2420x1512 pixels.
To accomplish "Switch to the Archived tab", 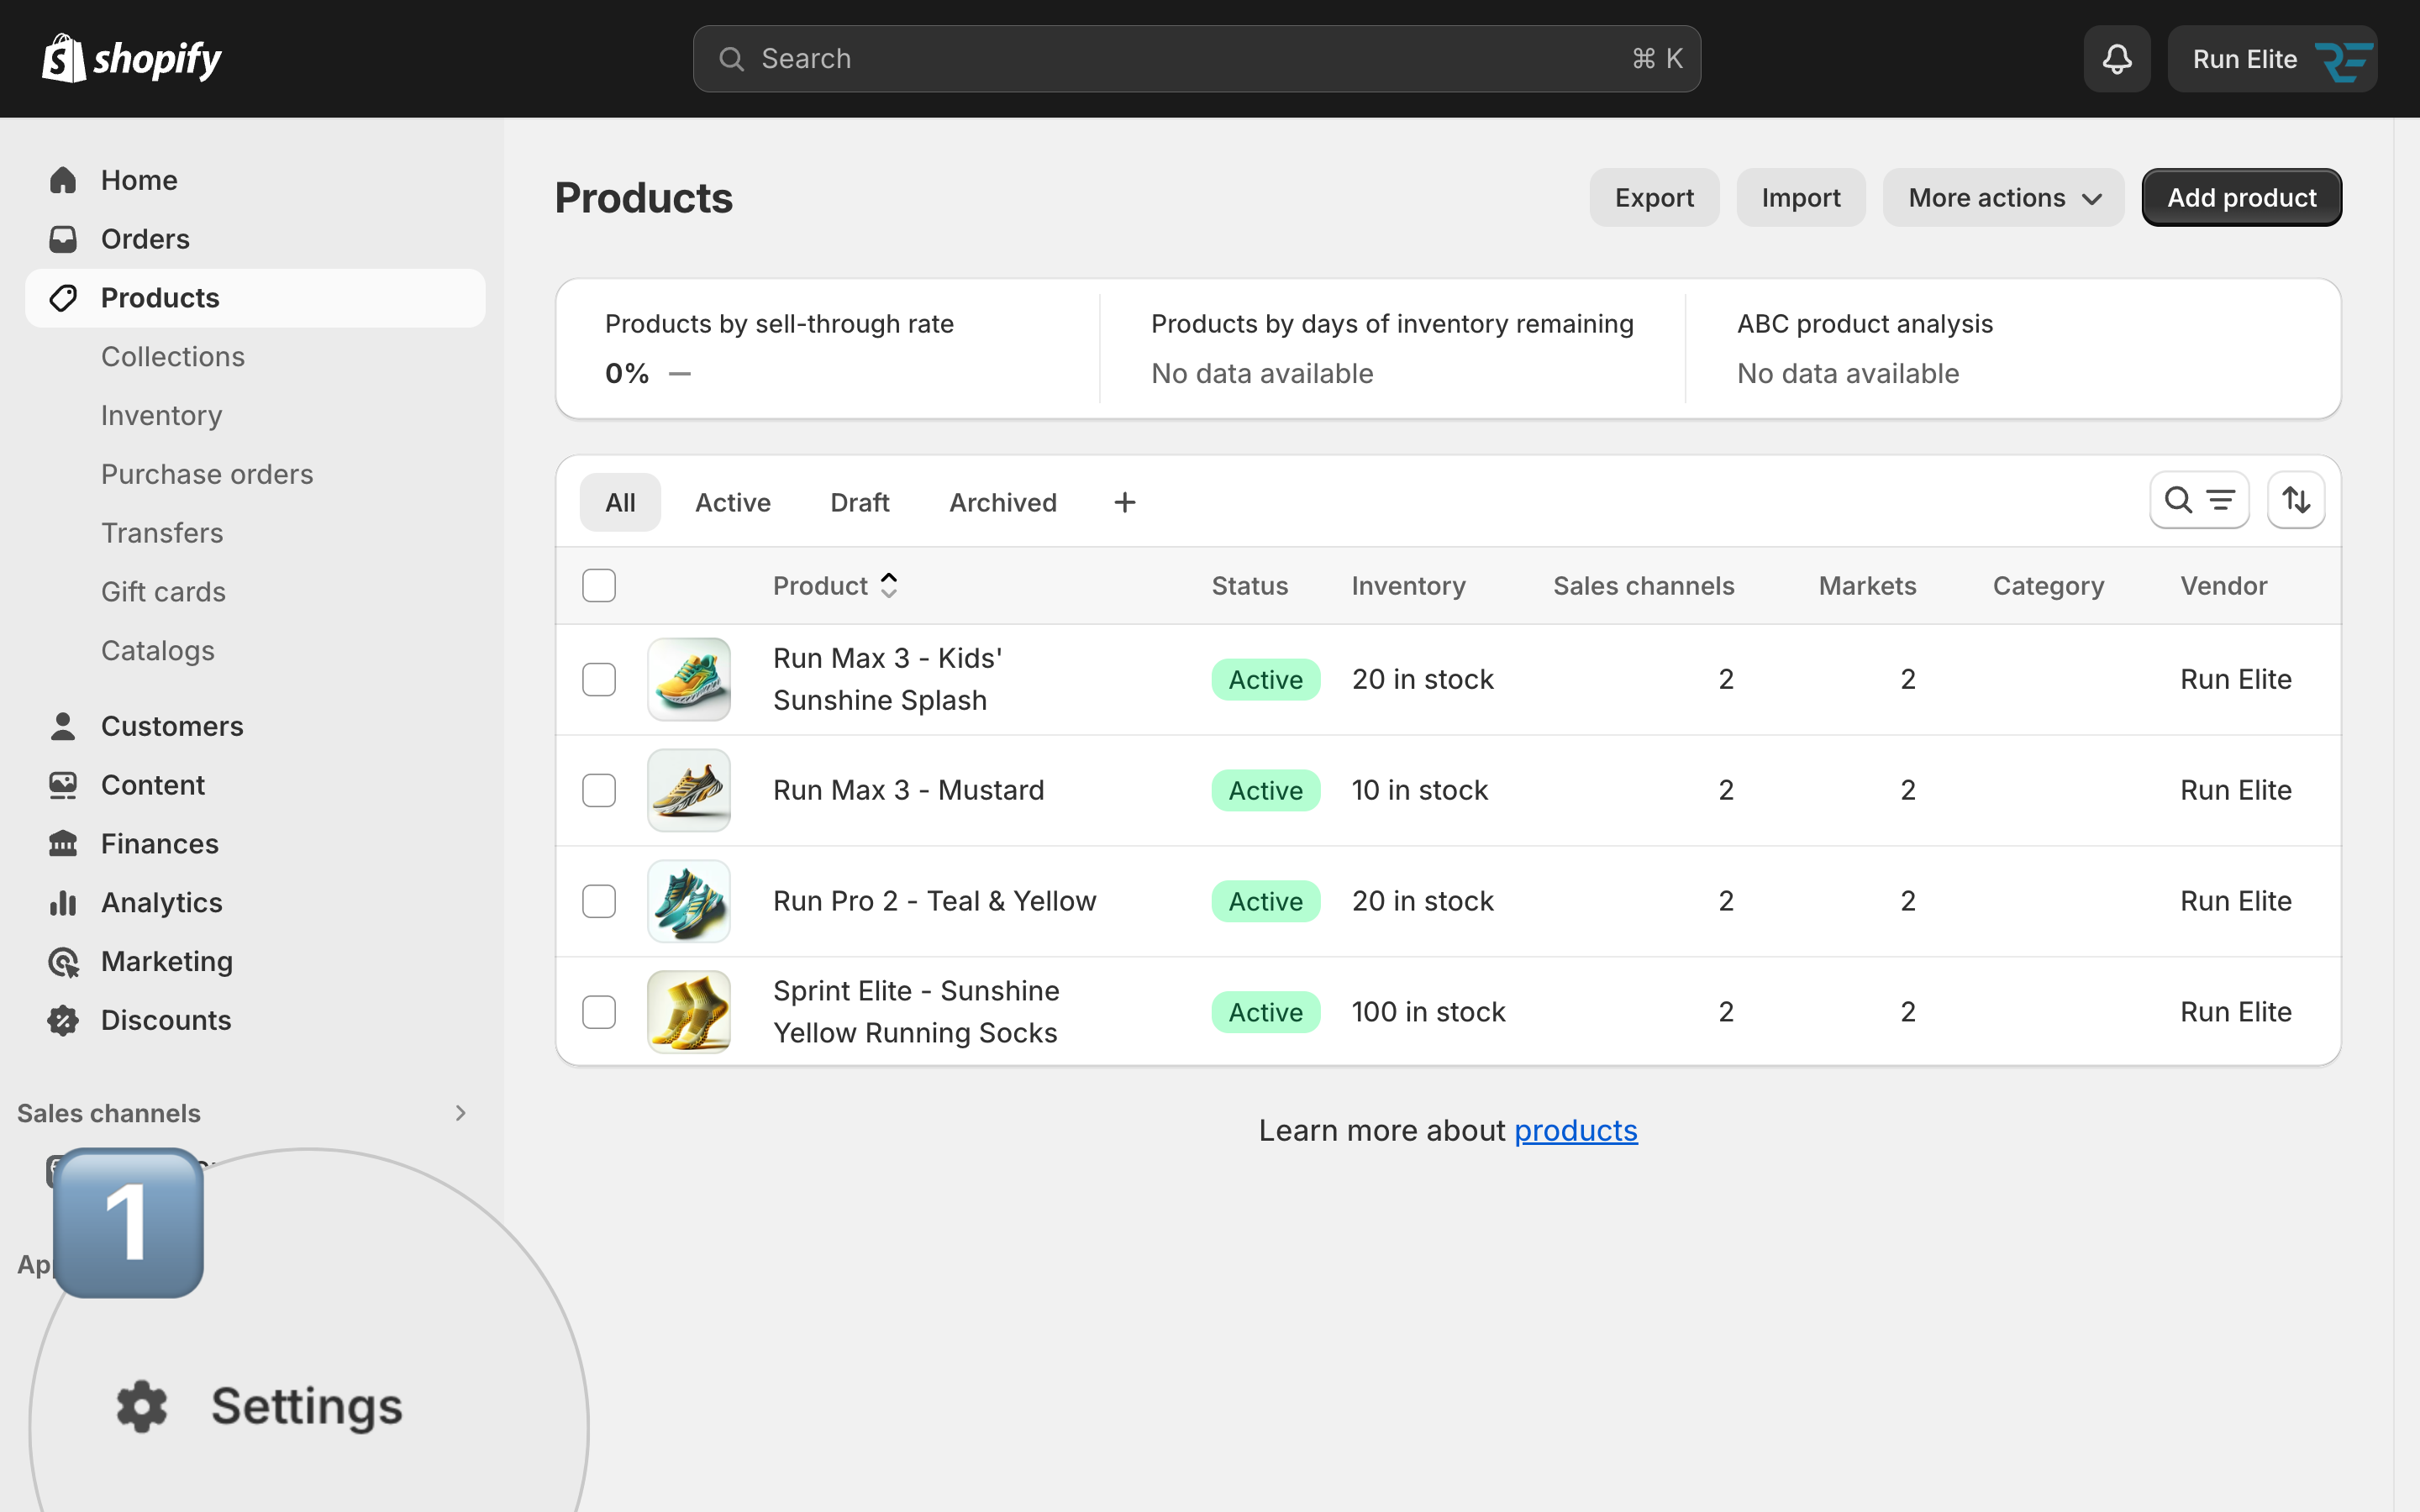I will tap(1003, 502).
